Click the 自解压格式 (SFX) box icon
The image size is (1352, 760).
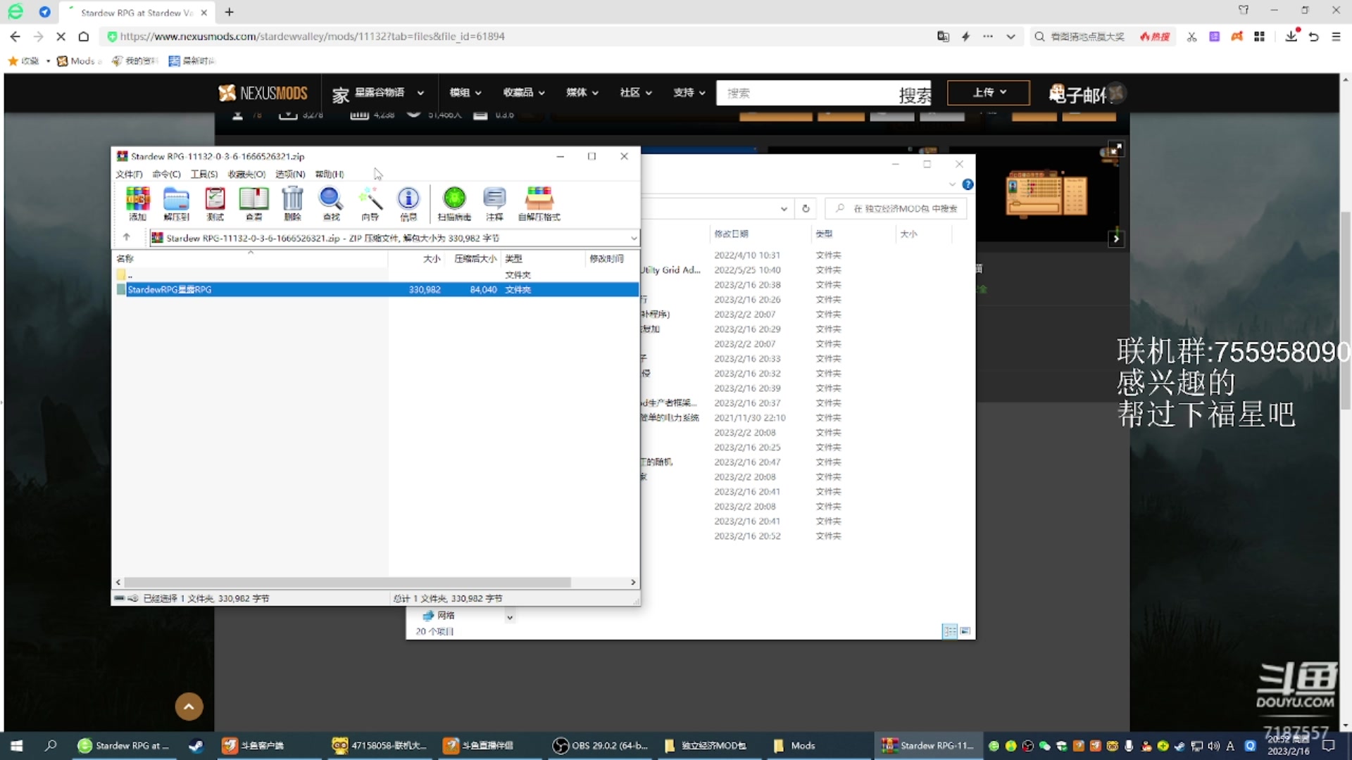[539, 203]
